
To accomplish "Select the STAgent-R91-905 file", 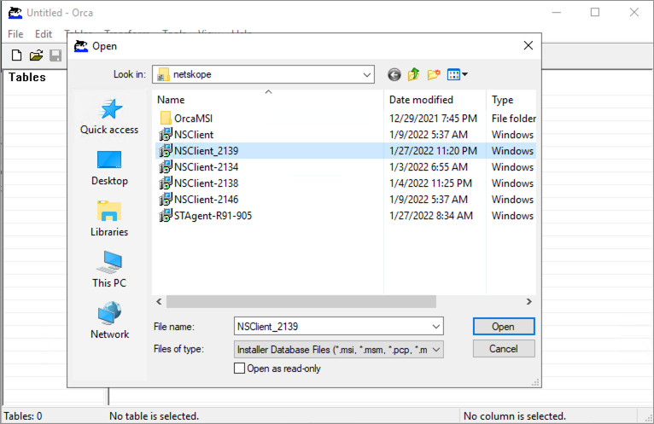I will [x=212, y=216].
